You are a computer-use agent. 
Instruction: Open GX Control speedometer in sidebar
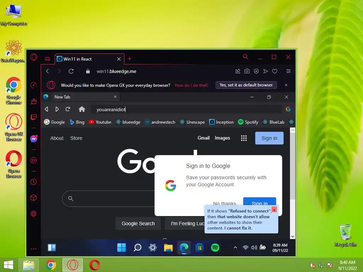pyautogui.click(x=34, y=85)
